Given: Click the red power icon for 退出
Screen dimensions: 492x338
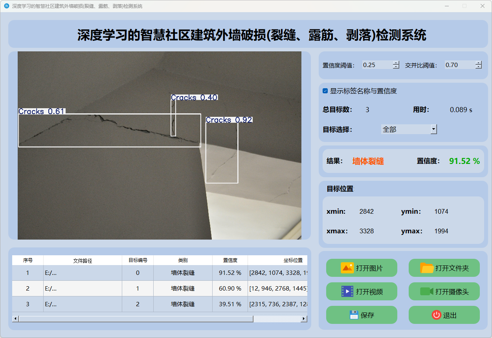Looking at the screenshot, I should point(436,315).
